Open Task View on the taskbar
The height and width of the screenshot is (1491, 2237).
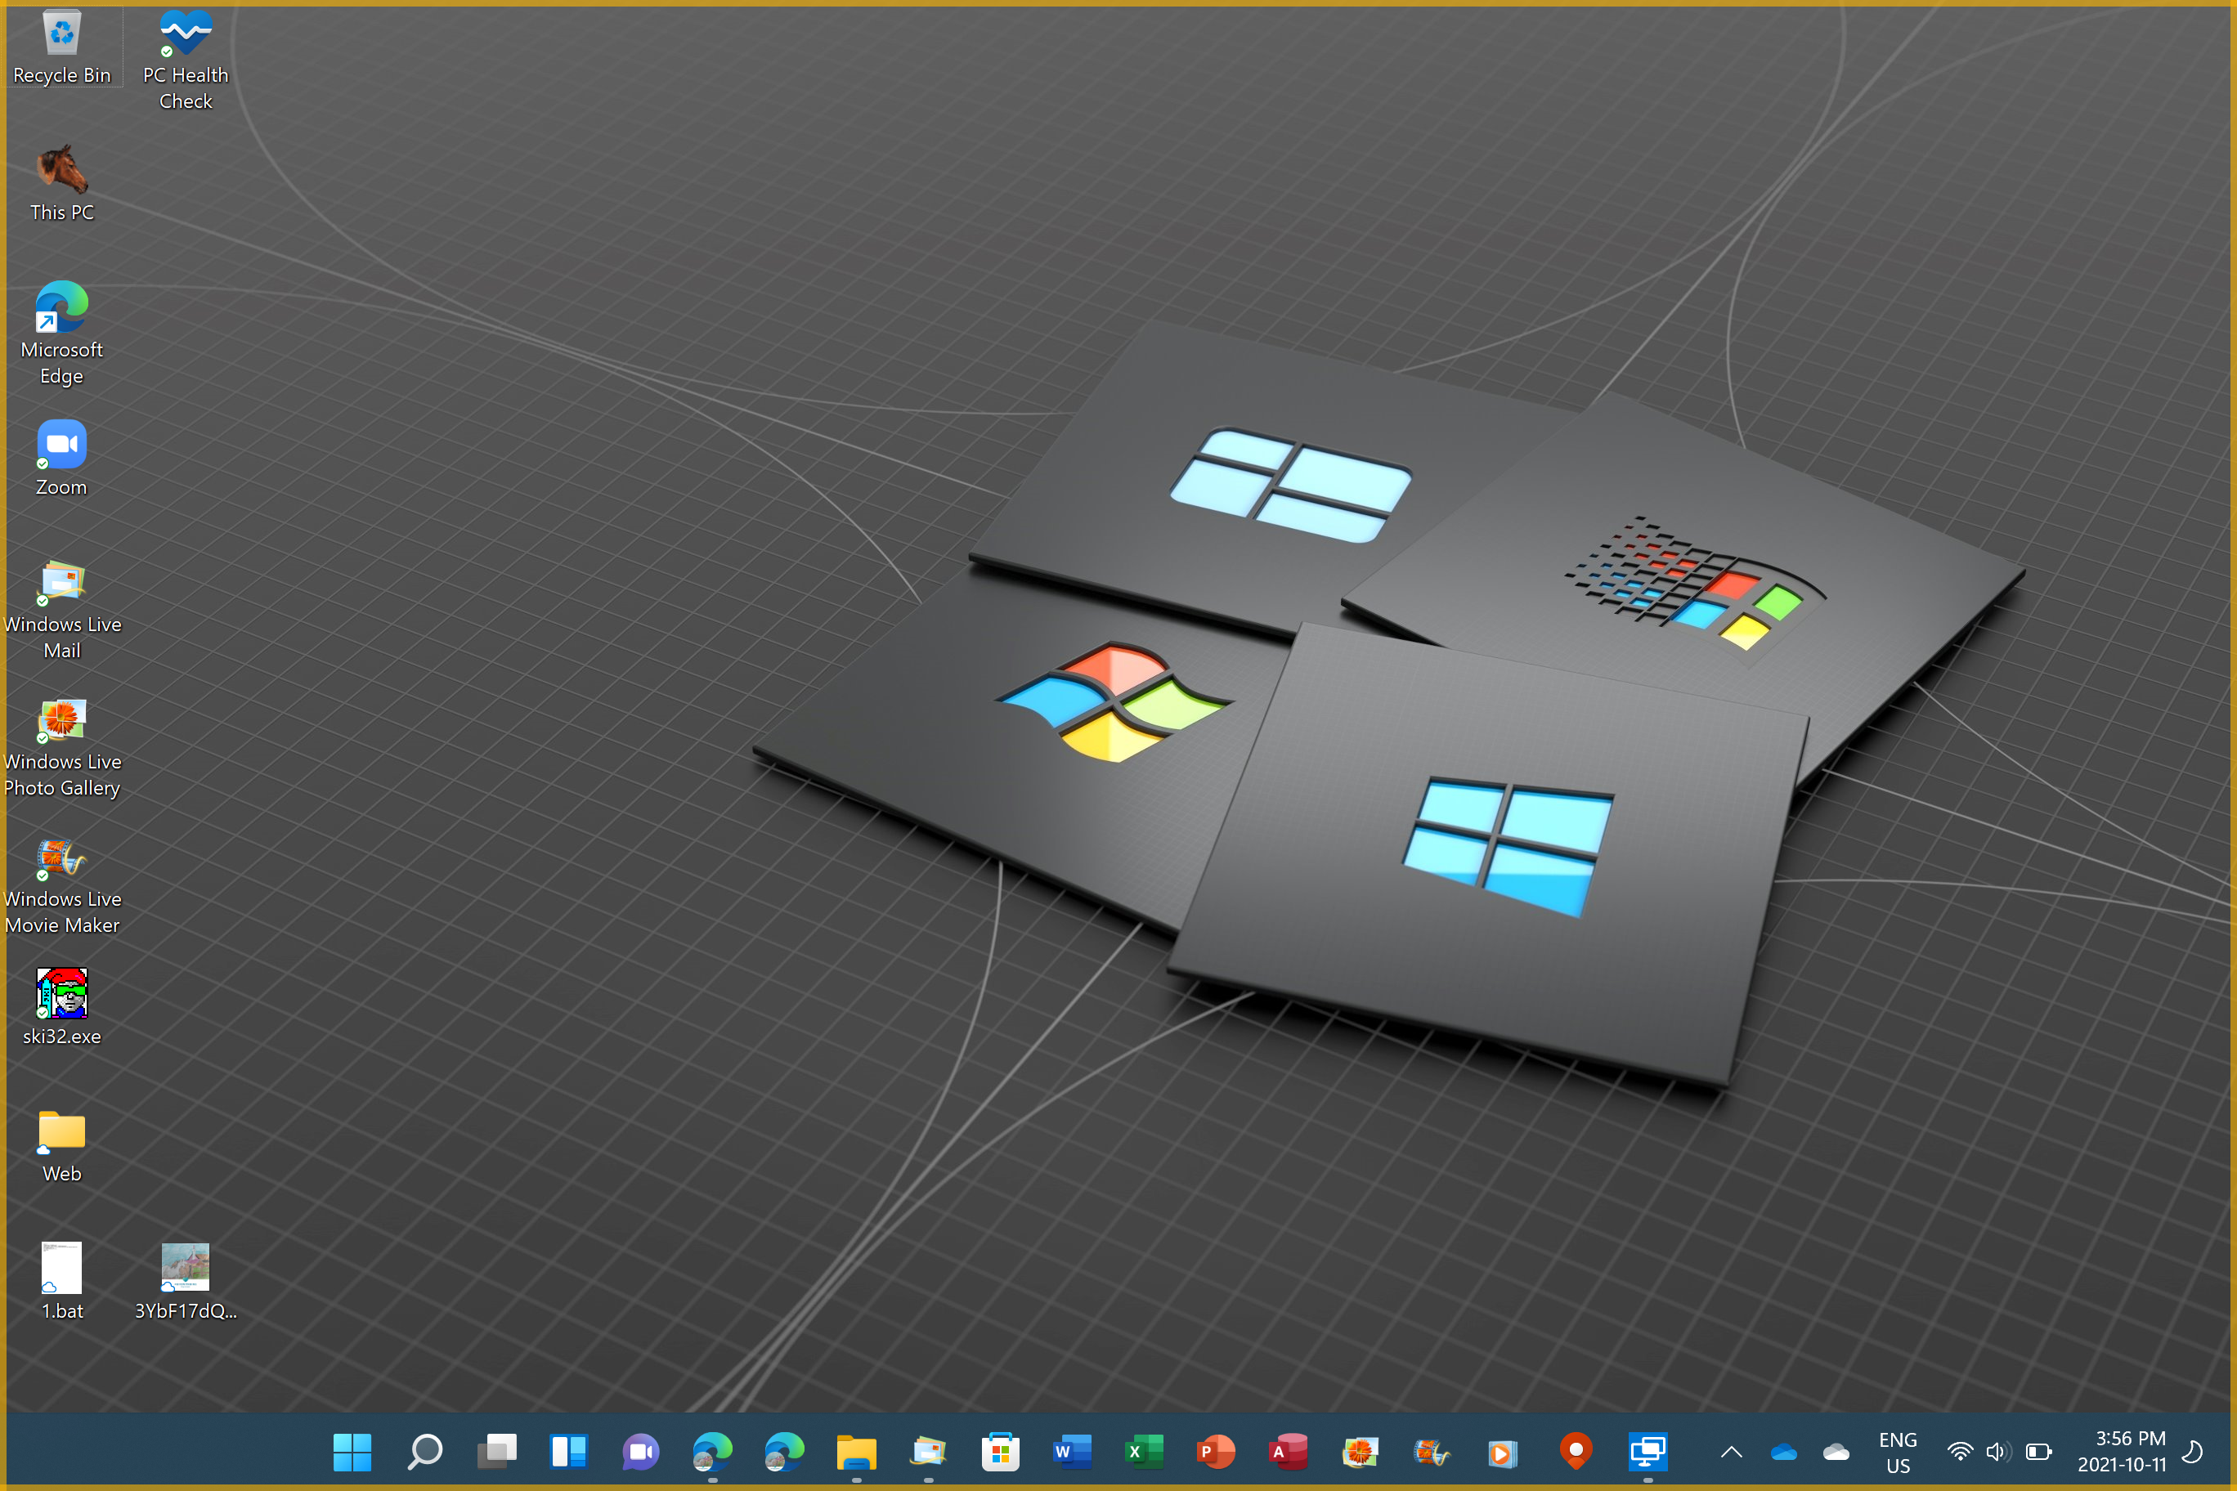coord(496,1452)
